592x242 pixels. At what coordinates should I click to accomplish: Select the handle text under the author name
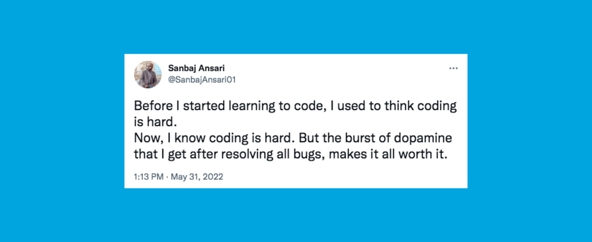coord(203,80)
